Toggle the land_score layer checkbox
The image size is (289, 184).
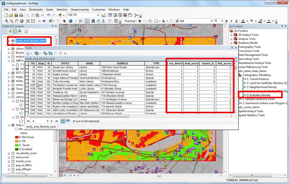[x=13, y=157]
